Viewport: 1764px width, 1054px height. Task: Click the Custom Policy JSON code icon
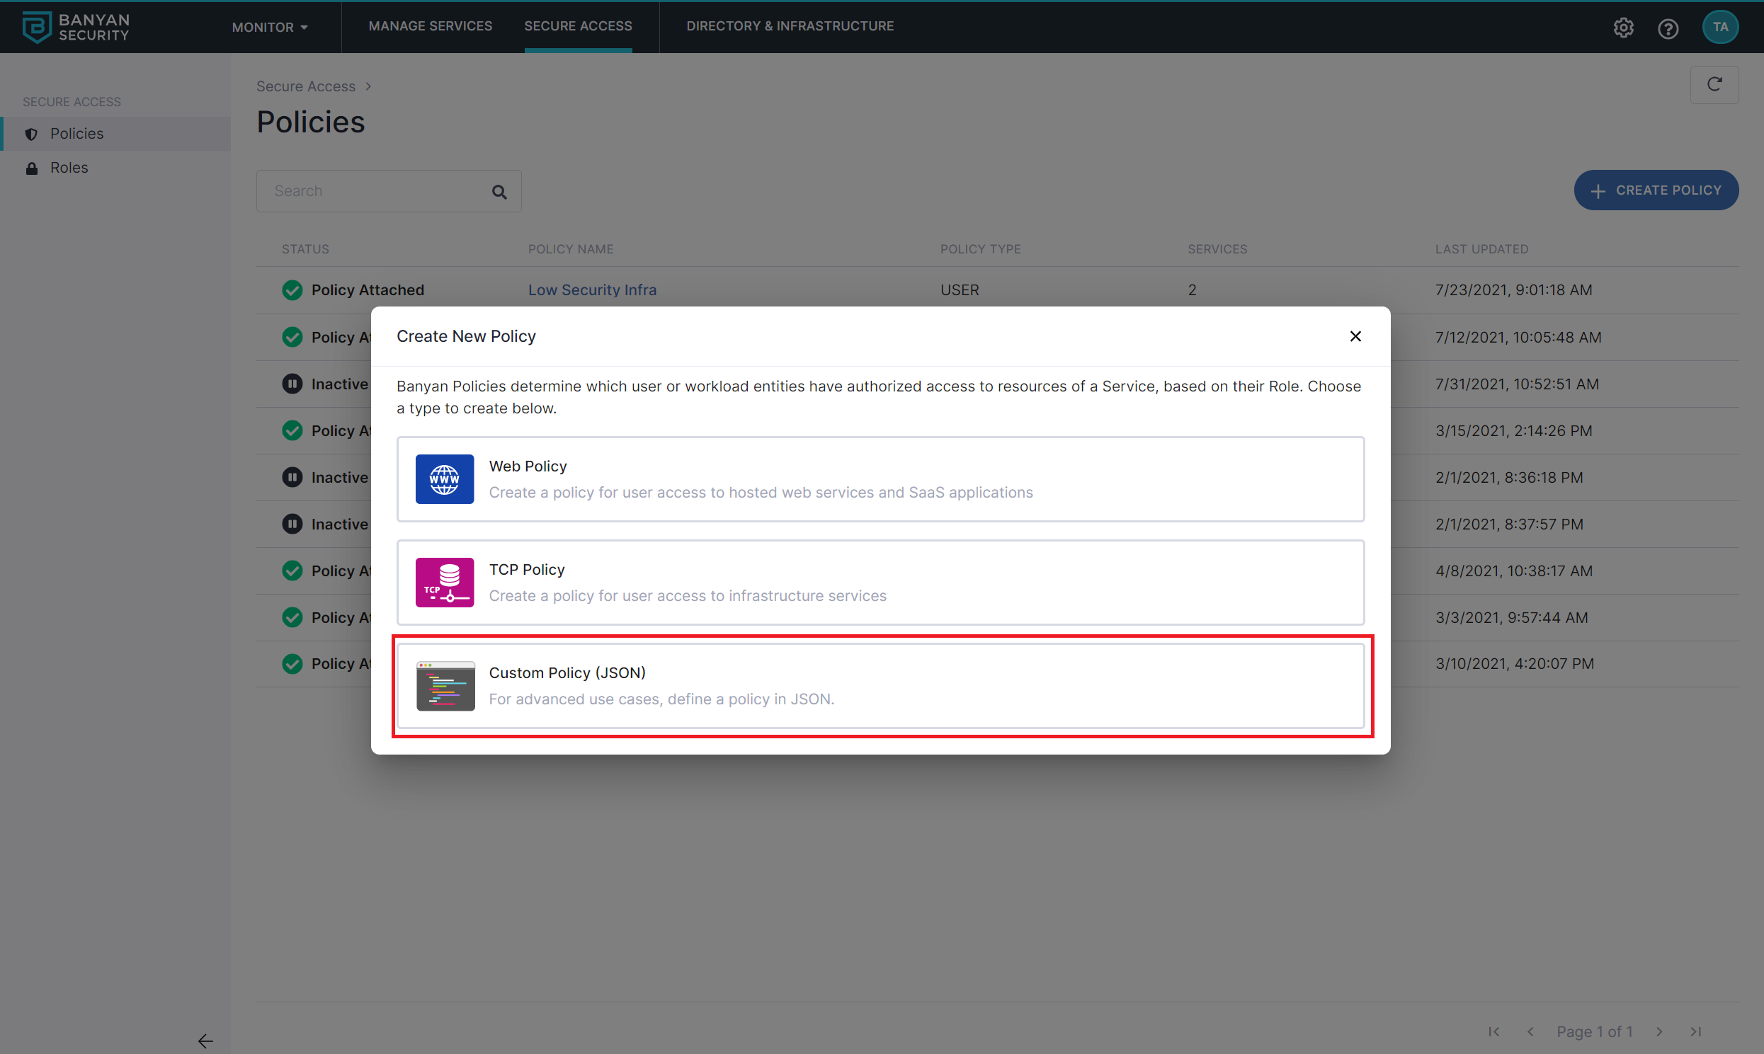pyautogui.click(x=445, y=686)
